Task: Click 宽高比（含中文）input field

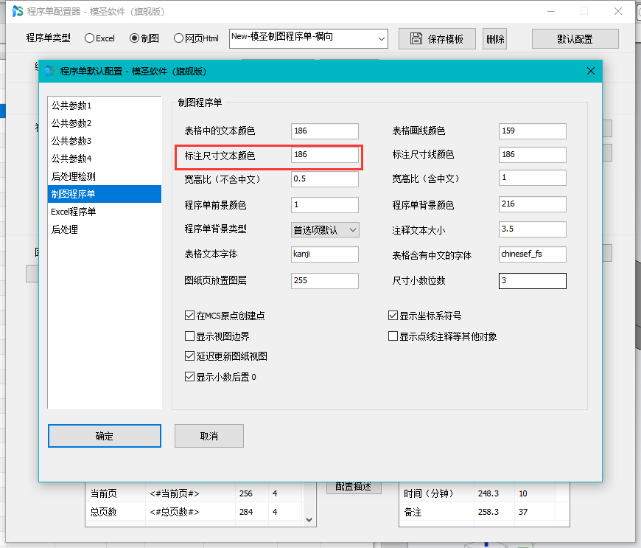Action: pyautogui.click(x=532, y=178)
